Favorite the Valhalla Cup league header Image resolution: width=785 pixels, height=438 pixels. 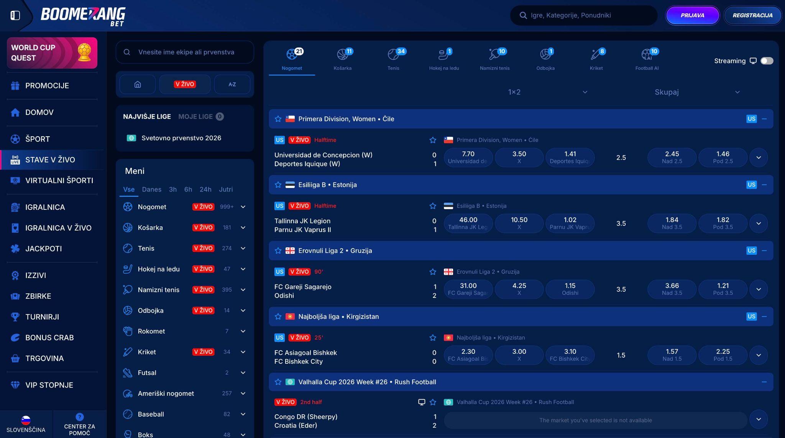click(x=278, y=382)
